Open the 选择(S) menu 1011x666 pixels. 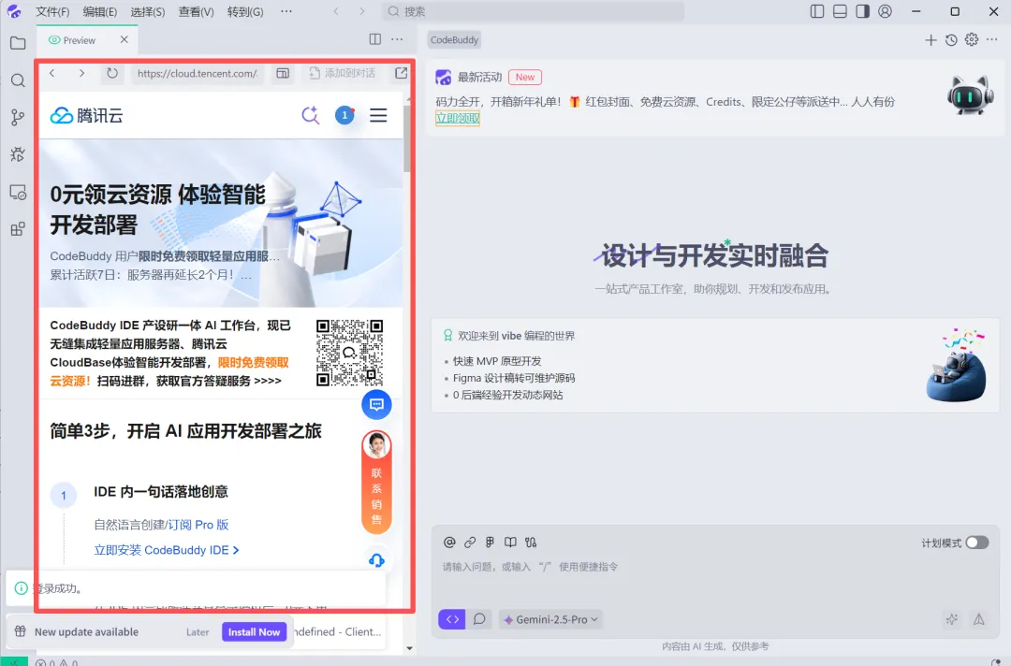coord(148,11)
